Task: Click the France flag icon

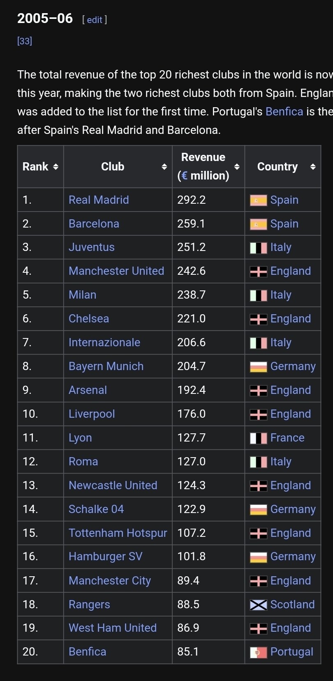Action: 258,438
